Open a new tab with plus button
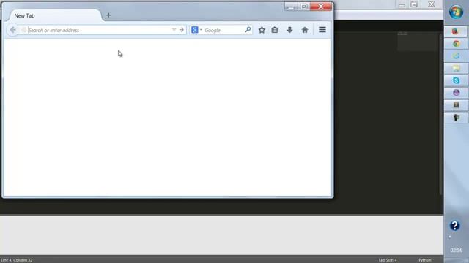This screenshot has width=469, height=263. click(108, 15)
